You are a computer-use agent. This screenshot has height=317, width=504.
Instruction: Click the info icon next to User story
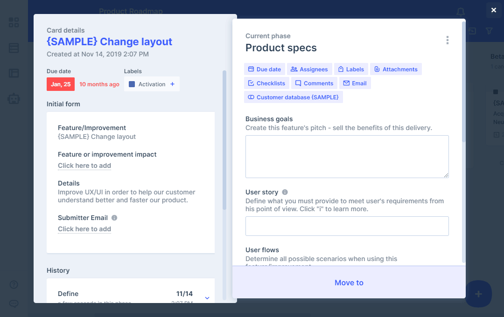pos(285,192)
